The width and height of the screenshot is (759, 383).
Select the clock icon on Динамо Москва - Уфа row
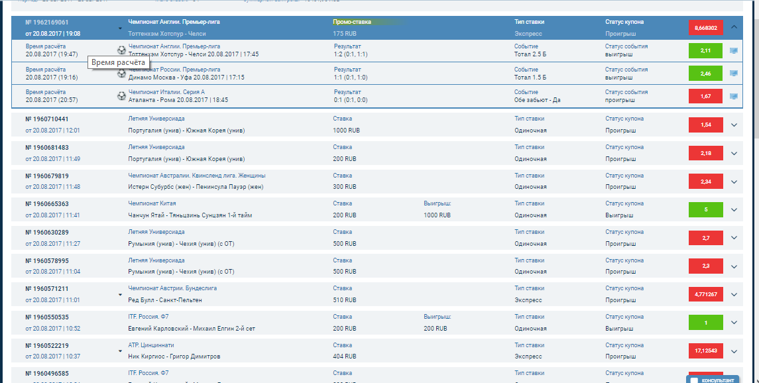pos(121,74)
